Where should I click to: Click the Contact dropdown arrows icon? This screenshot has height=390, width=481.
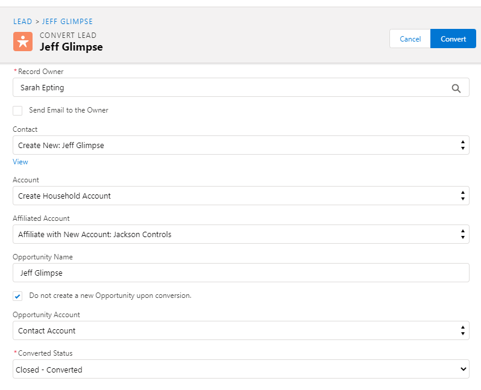(462, 145)
